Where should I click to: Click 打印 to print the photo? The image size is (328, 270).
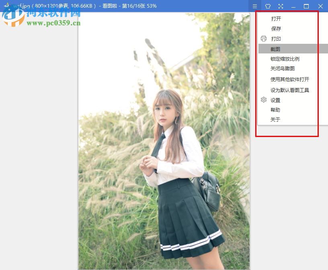coord(276,39)
